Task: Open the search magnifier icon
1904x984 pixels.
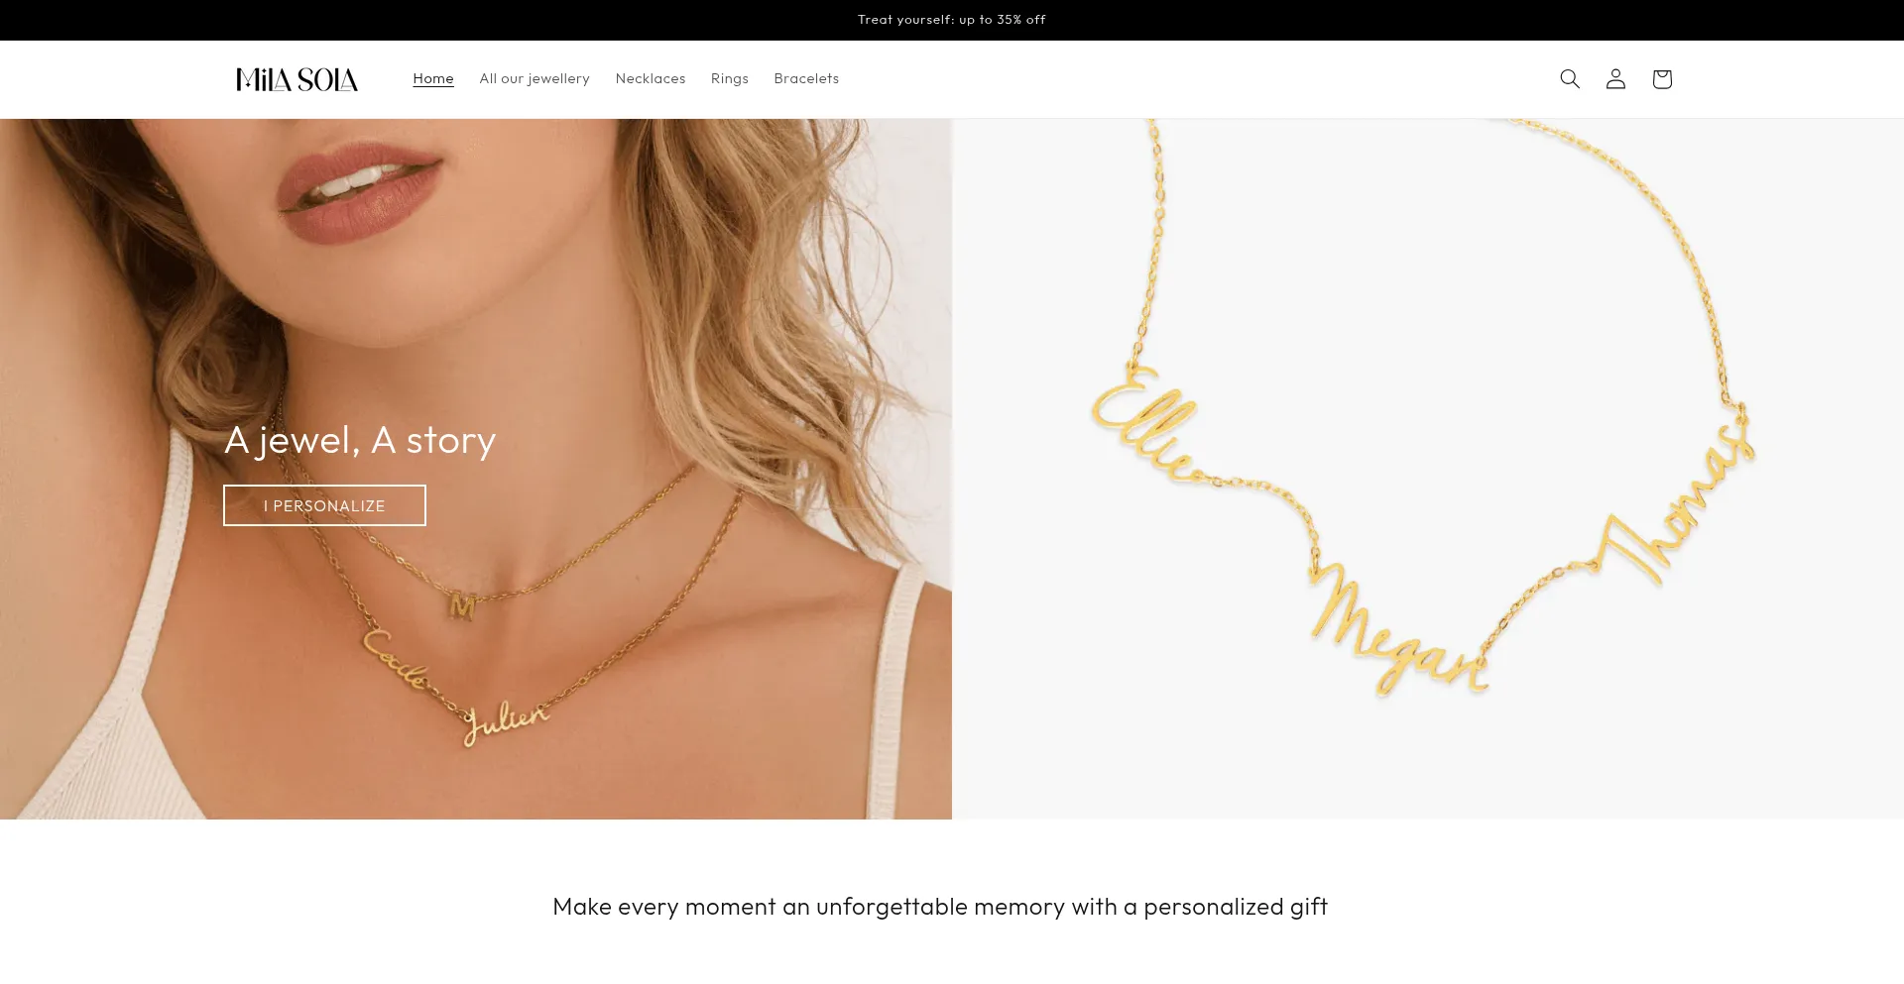Action: tap(1569, 79)
